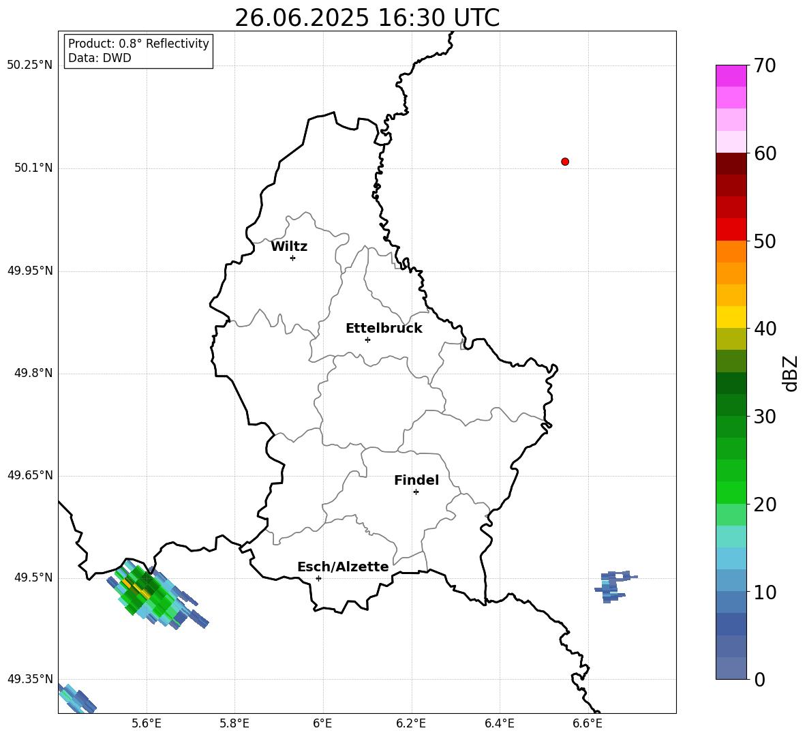807x737 pixels.
Task: Pick the bright red colorbar swatch above 50
Action: coord(731,230)
